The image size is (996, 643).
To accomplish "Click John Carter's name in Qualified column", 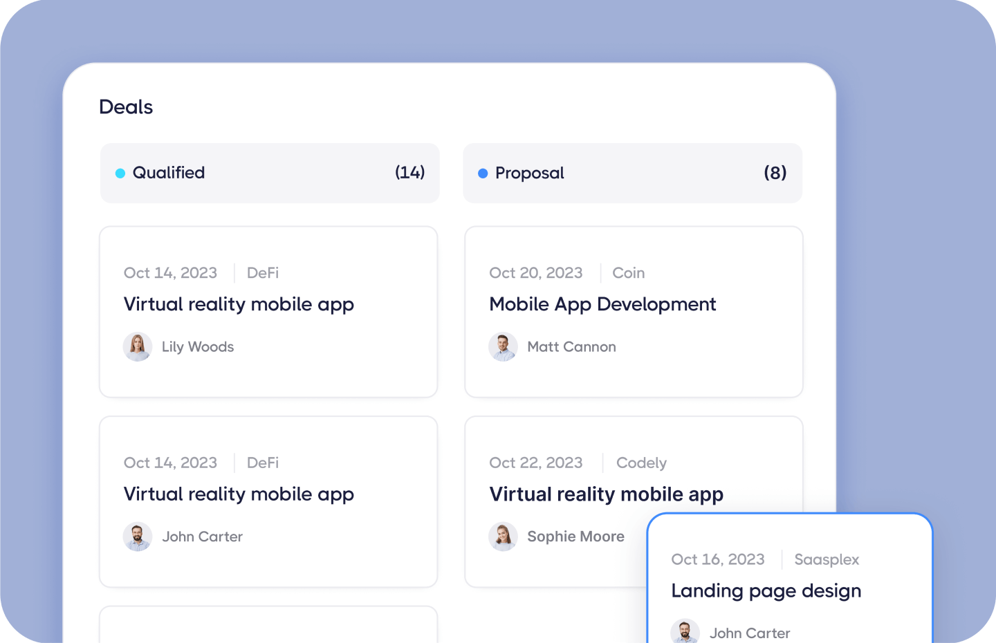I will (202, 537).
